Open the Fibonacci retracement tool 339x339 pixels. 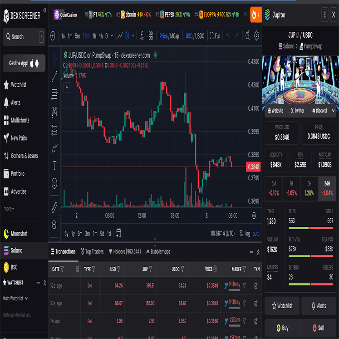pos(54,94)
